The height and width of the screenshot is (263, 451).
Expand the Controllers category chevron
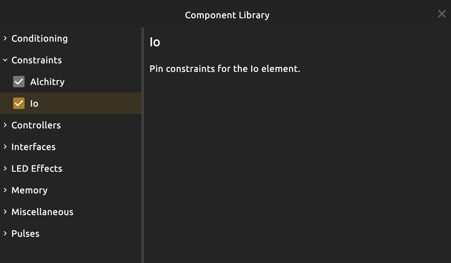tap(5, 125)
